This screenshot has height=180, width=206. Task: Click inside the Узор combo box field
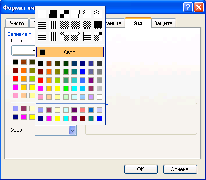pos(52,130)
